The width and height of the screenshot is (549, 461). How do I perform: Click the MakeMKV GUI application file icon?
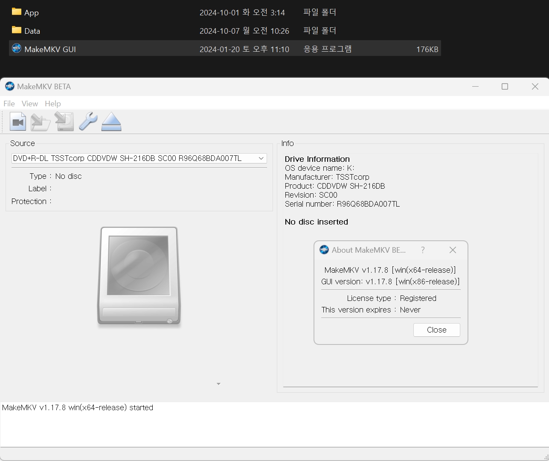tap(17, 48)
